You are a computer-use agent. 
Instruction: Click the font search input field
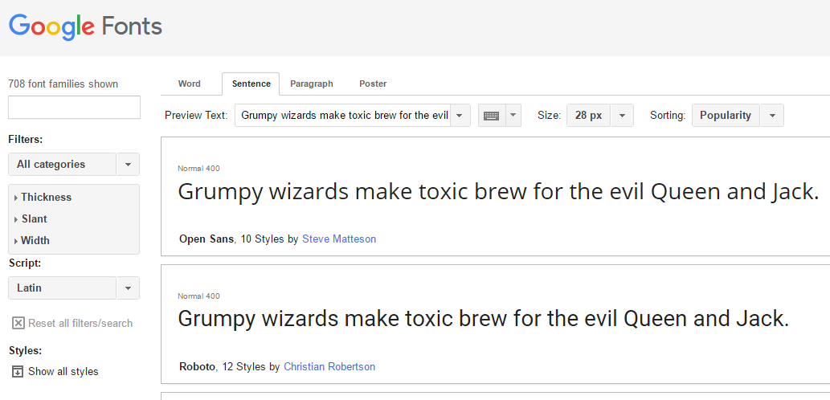(x=74, y=107)
